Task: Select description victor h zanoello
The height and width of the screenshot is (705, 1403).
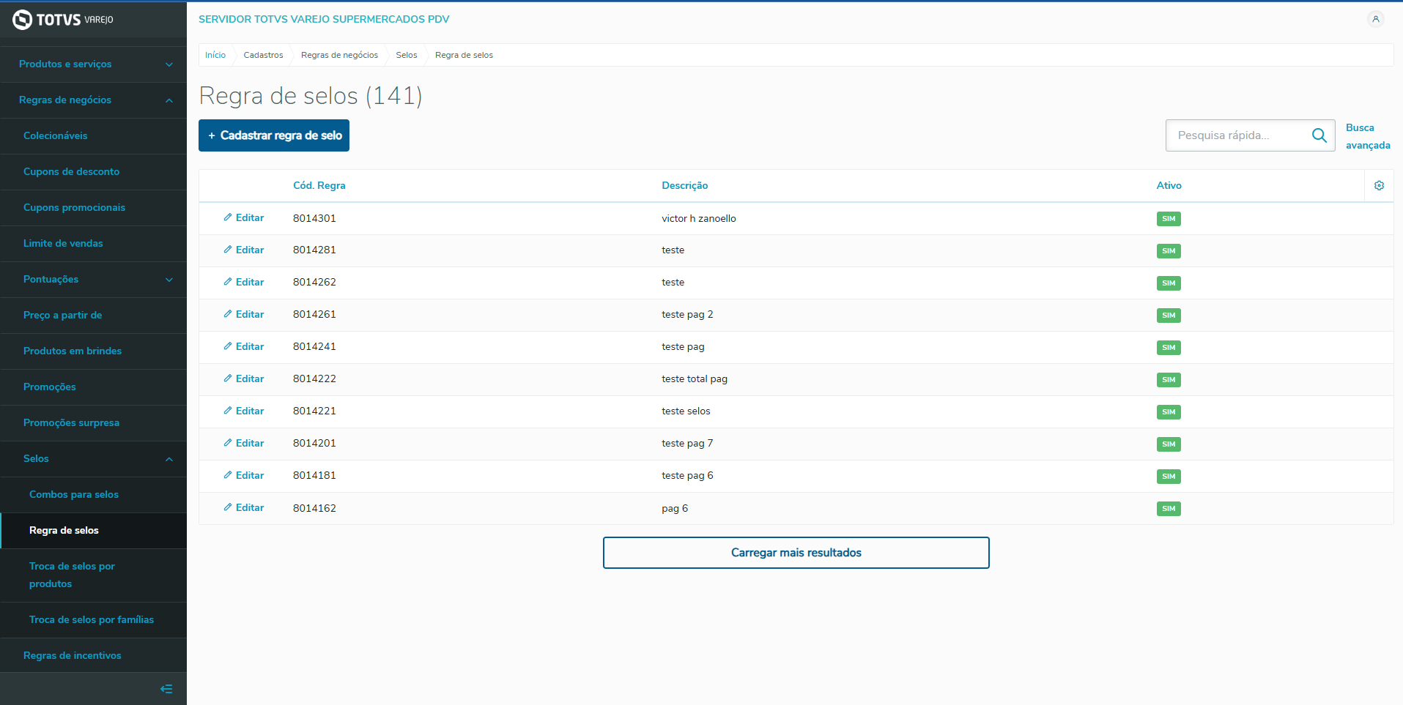Action: (699, 218)
